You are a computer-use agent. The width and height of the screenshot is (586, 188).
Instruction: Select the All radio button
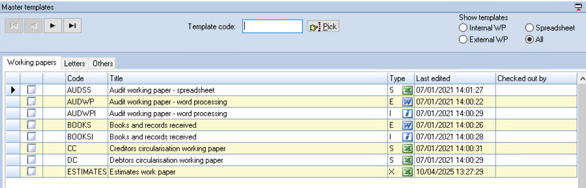coord(534,39)
